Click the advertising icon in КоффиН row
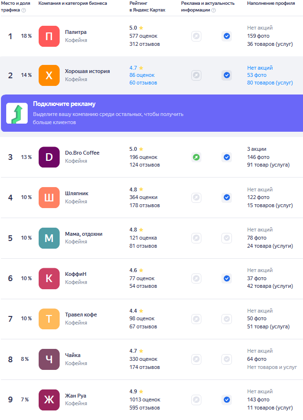303x420 pixels. [197, 279]
